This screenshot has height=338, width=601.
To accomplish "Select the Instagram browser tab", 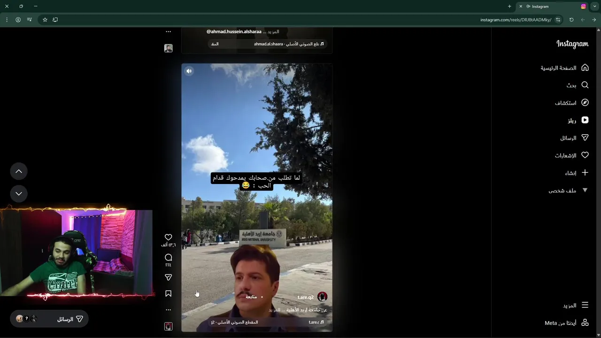I will (552, 7).
